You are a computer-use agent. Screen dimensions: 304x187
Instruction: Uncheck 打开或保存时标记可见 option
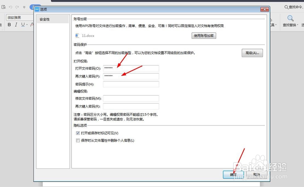click(78, 133)
